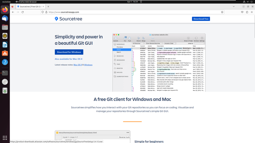Open Windows release notes link
Image resolution: width=255 pixels, height=143 pixels.
point(88,65)
